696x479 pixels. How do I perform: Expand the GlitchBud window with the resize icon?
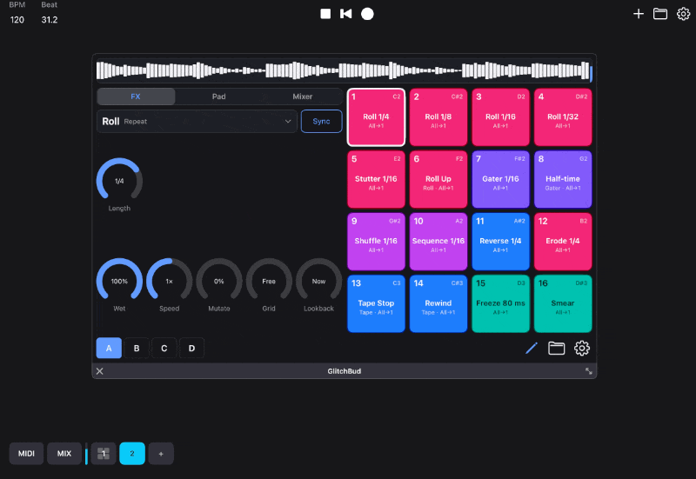point(589,371)
